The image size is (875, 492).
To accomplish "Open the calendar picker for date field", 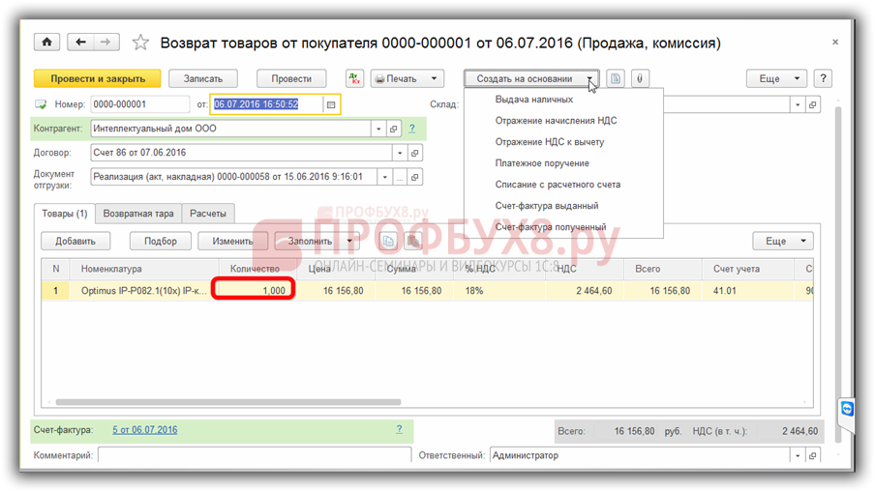I will click(331, 104).
